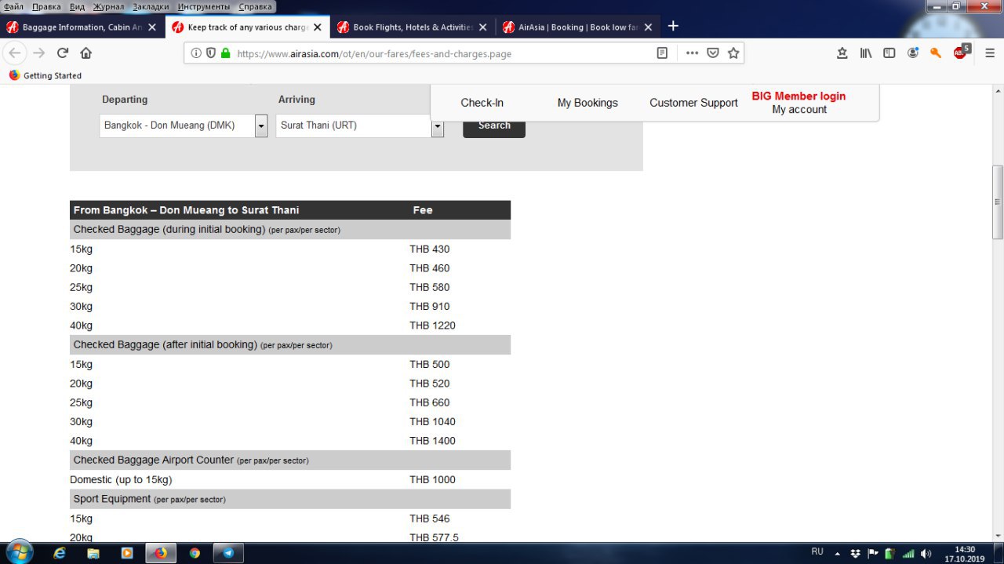Toggle the Firefox sidebar view
This screenshot has width=1004, height=564.
coord(889,53)
